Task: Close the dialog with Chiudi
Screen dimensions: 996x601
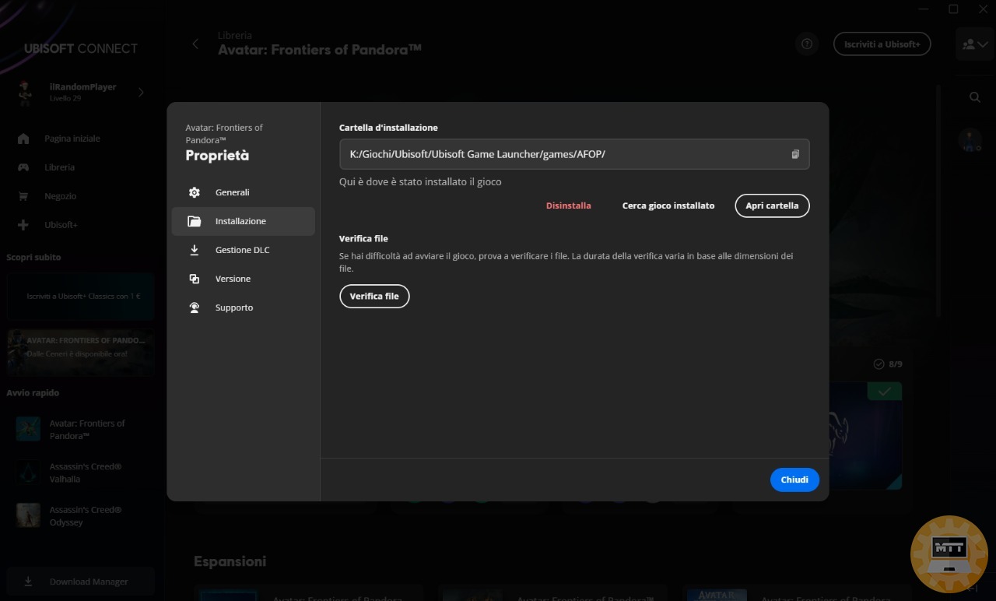Action: pos(794,480)
